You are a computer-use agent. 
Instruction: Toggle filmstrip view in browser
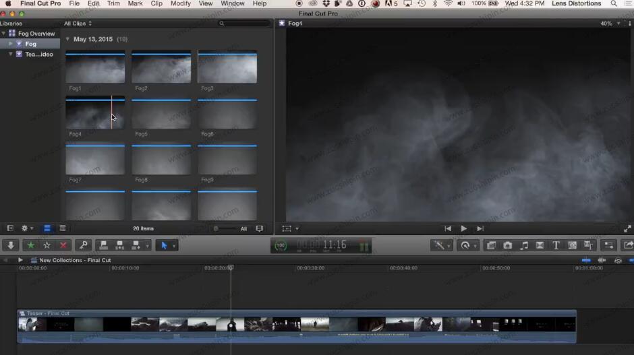(47, 228)
